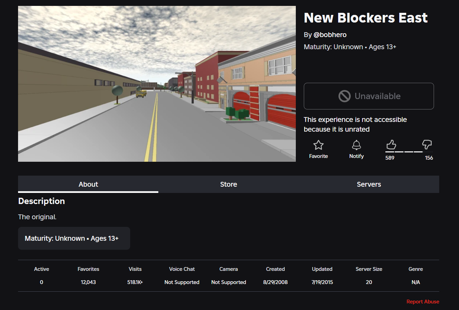
Task: Click the Favorites value 12,043
Action: (x=88, y=282)
